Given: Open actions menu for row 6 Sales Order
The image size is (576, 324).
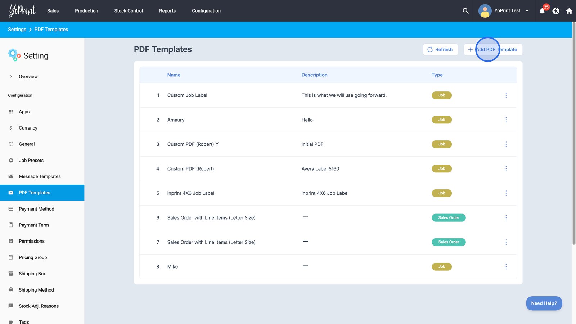Looking at the screenshot, I should pos(506,218).
